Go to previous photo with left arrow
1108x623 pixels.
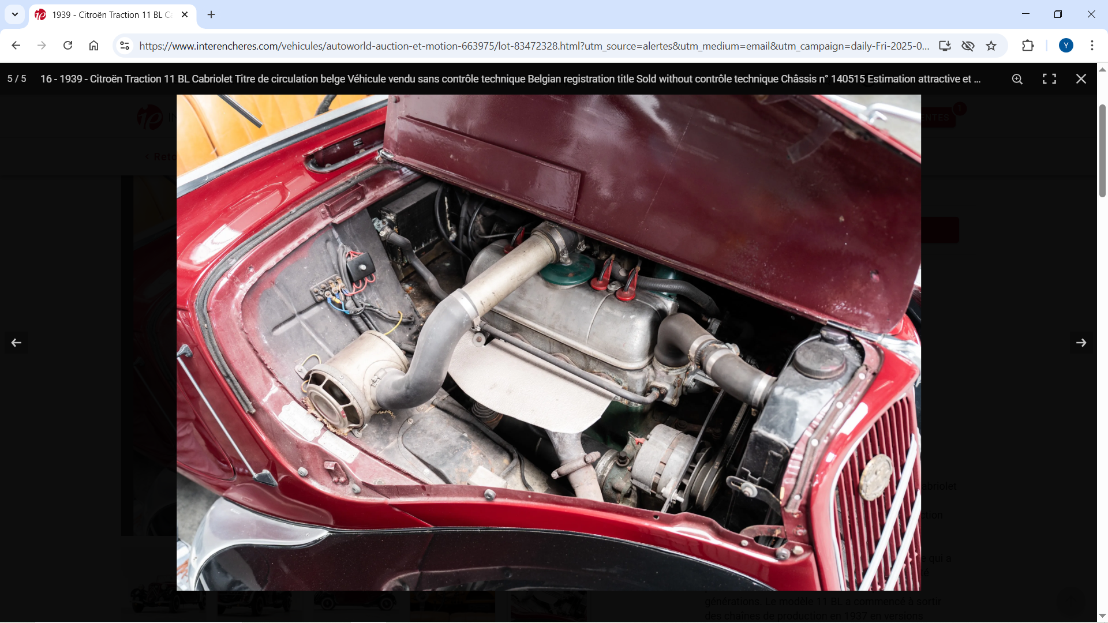click(16, 343)
